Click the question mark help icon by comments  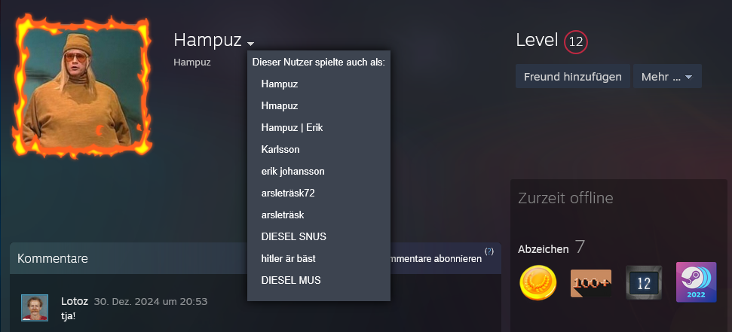pyautogui.click(x=489, y=251)
